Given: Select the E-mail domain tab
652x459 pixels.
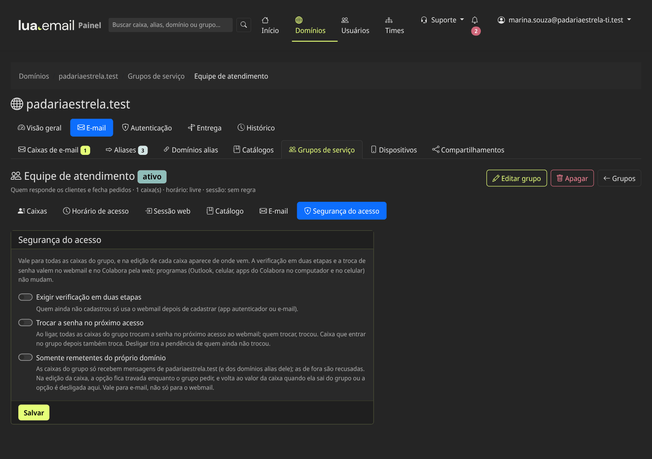Looking at the screenshot, I should (x=92, y=128).
